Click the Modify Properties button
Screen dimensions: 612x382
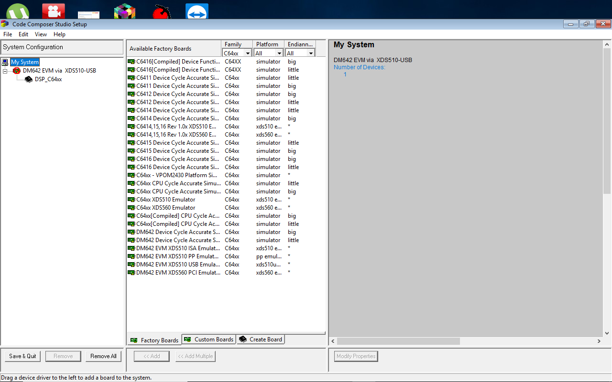click(356, 356)
